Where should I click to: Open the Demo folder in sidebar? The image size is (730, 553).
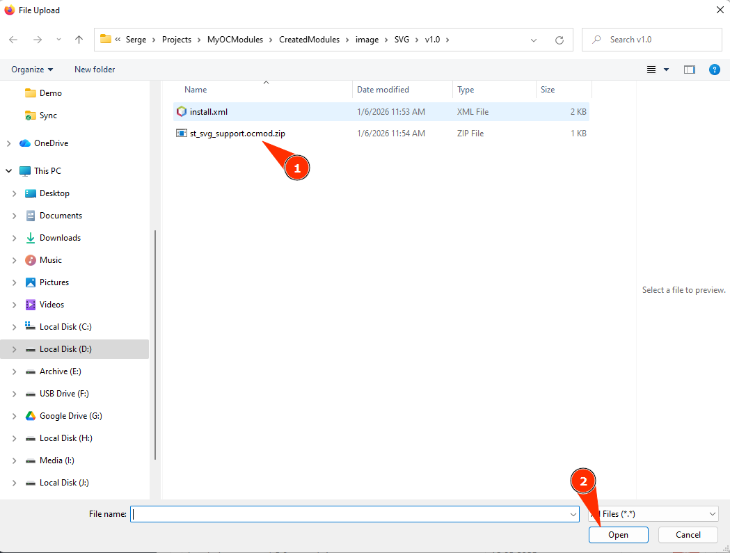[x=50, y=93]
